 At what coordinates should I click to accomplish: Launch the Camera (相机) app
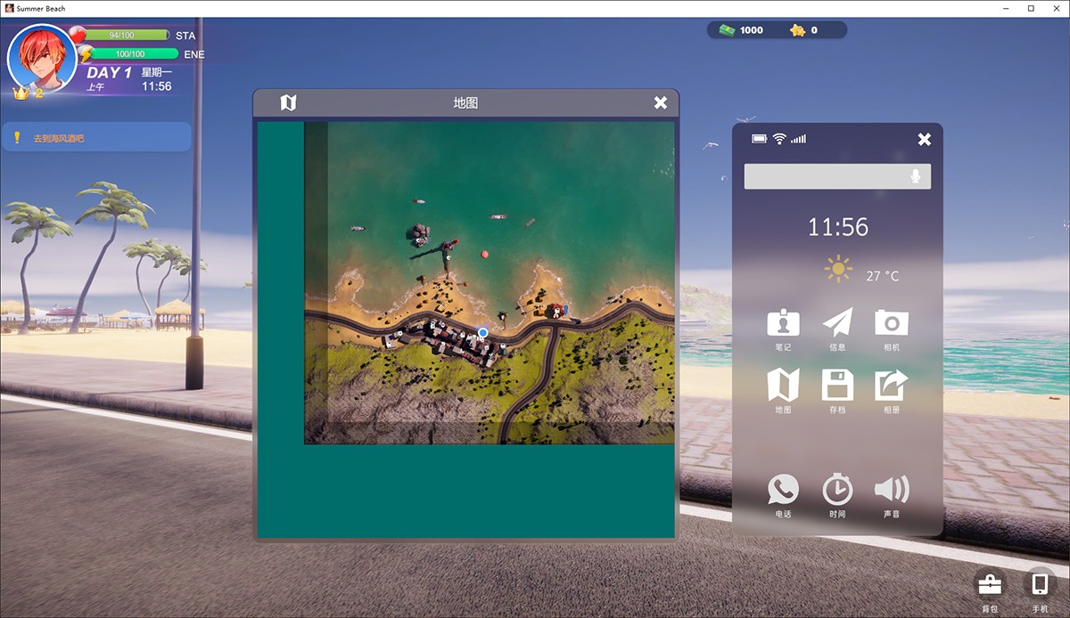point(891,323)
